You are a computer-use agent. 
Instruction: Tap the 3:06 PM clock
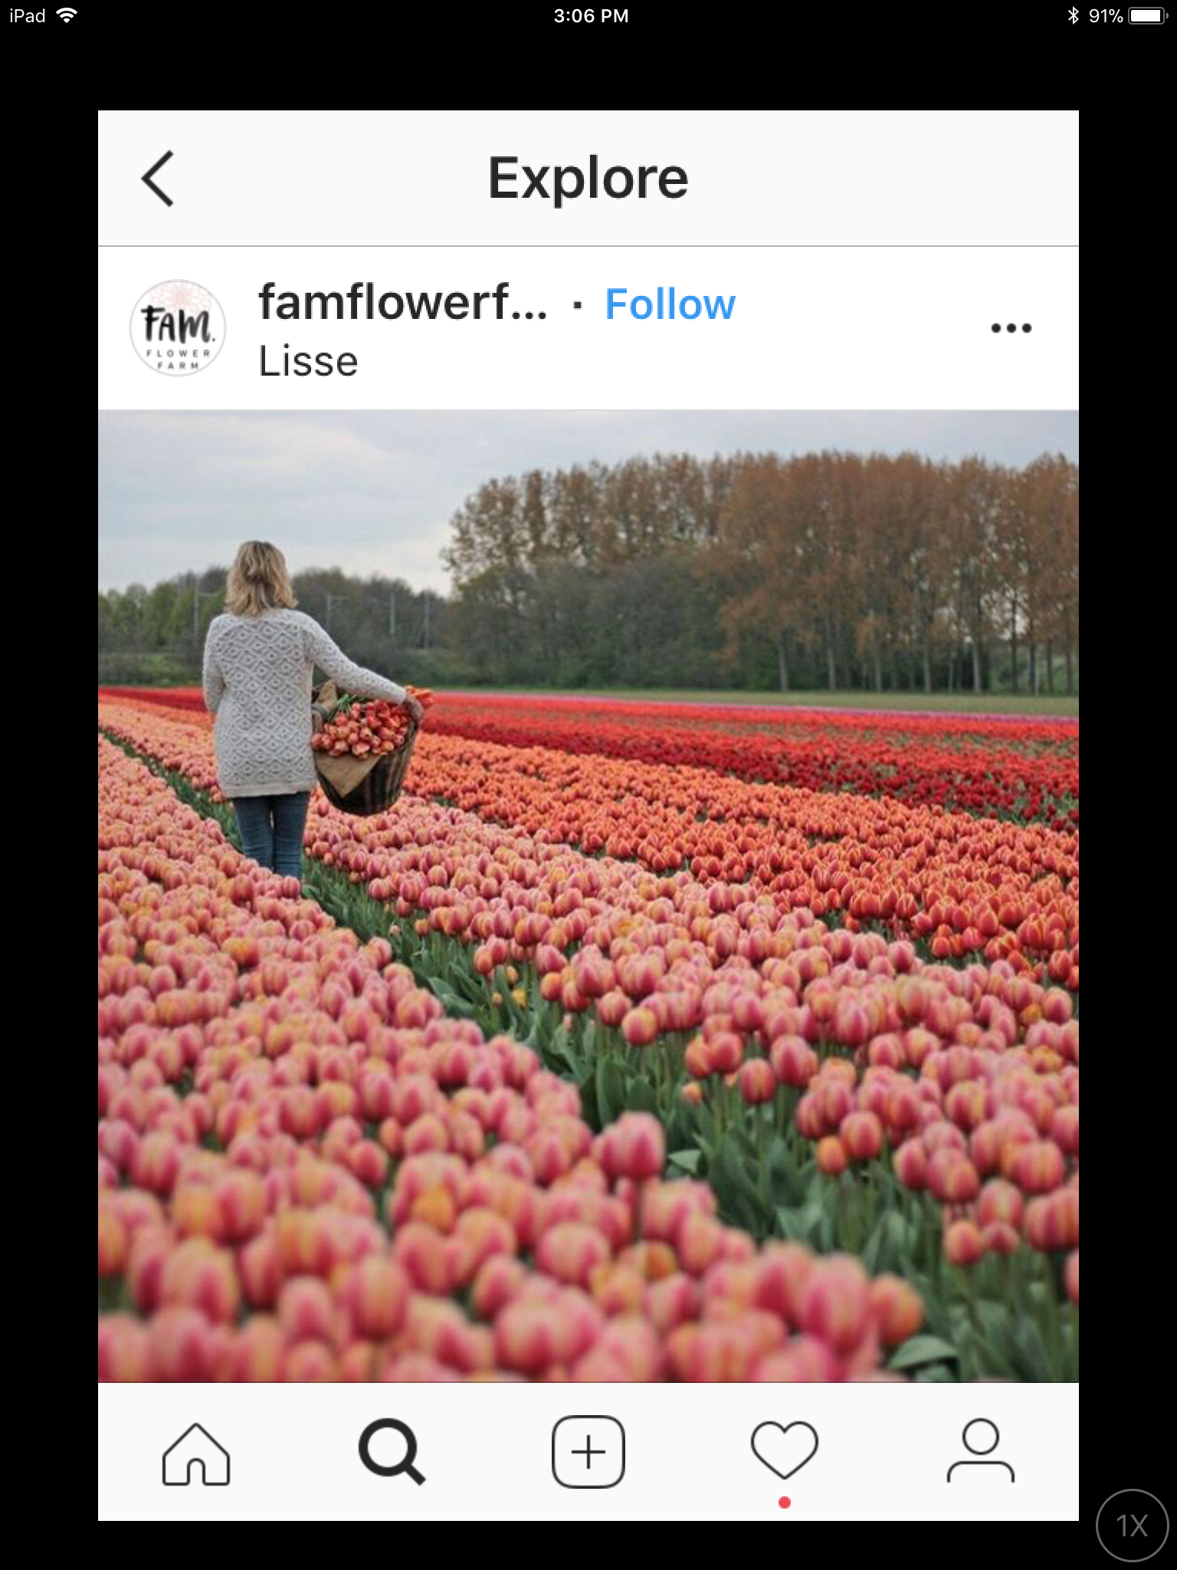pyautogui.click(x=591, y=15)
